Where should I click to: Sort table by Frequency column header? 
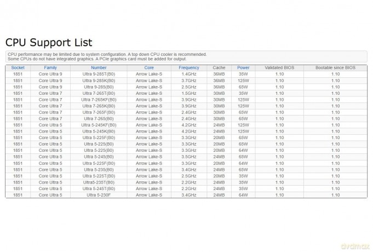189,68
